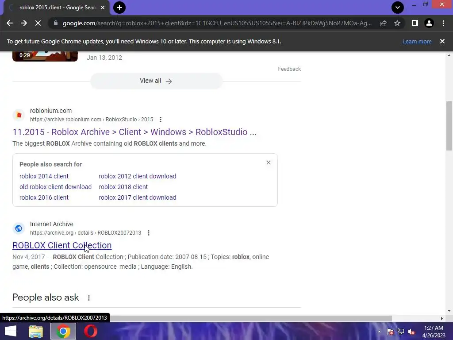
Task: Show hidden system tray icons
Action: pyautogui.click(x=379, y=332)
